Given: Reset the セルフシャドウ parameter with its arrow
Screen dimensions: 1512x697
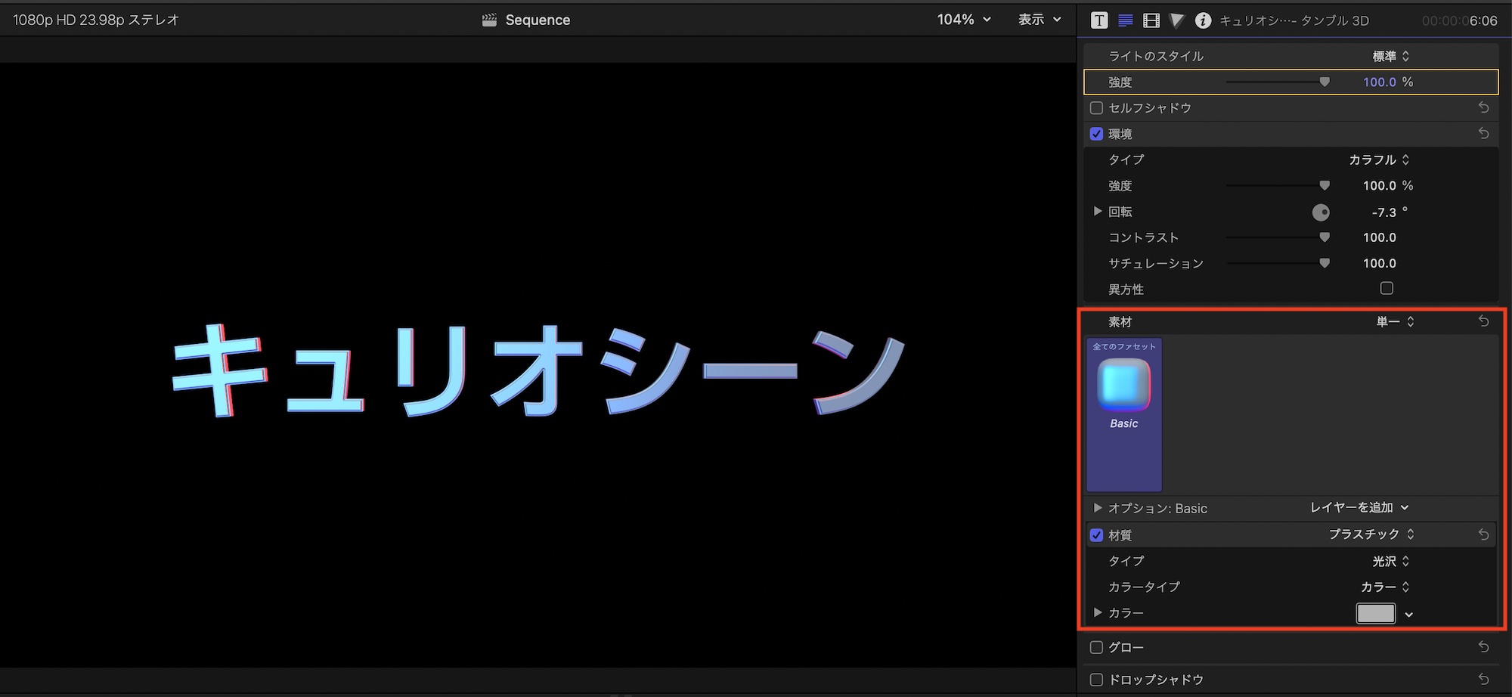Looking at the screenshot, I should coord(1483,108).
